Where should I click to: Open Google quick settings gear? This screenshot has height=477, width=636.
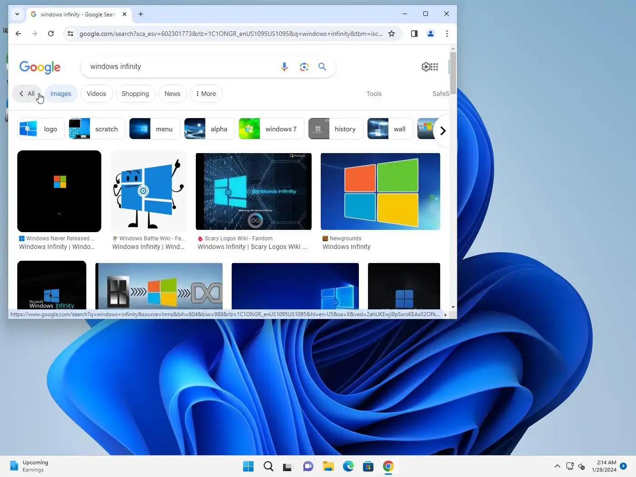(x=426, y=67)
